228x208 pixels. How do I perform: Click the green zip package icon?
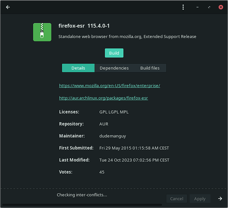click(42, 32)
